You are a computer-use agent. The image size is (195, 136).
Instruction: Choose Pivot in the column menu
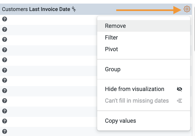click(x=144, y=49)
